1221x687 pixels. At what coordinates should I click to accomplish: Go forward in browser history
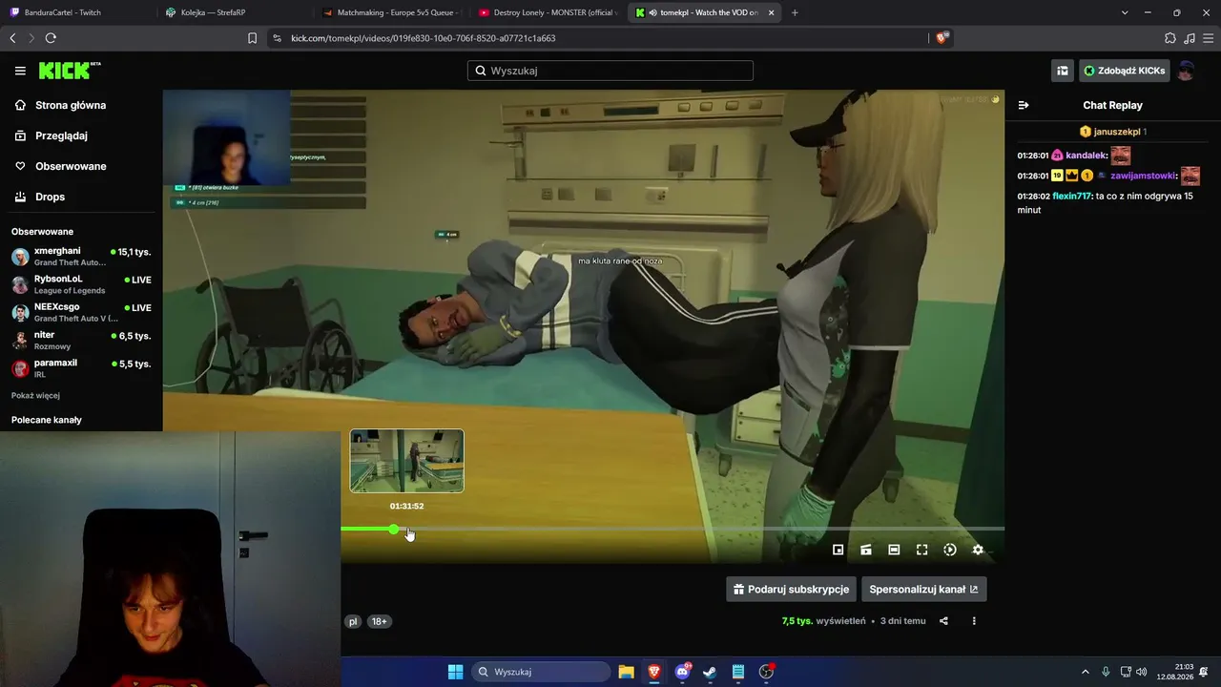click(x=31, y=38)
